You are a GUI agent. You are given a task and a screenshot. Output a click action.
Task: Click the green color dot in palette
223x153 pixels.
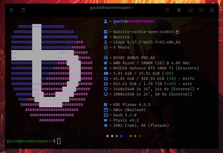pos(135,136)
